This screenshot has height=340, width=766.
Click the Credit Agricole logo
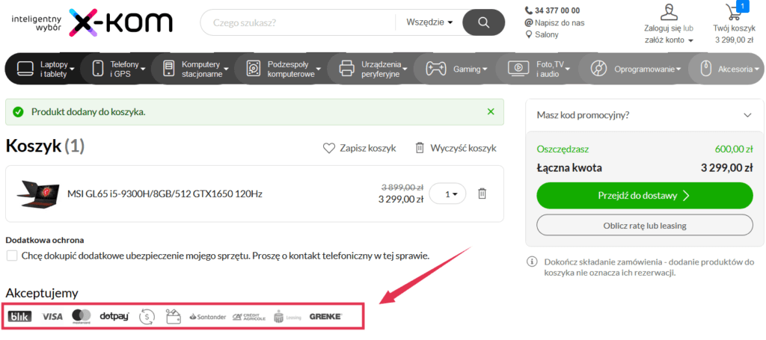248,317
